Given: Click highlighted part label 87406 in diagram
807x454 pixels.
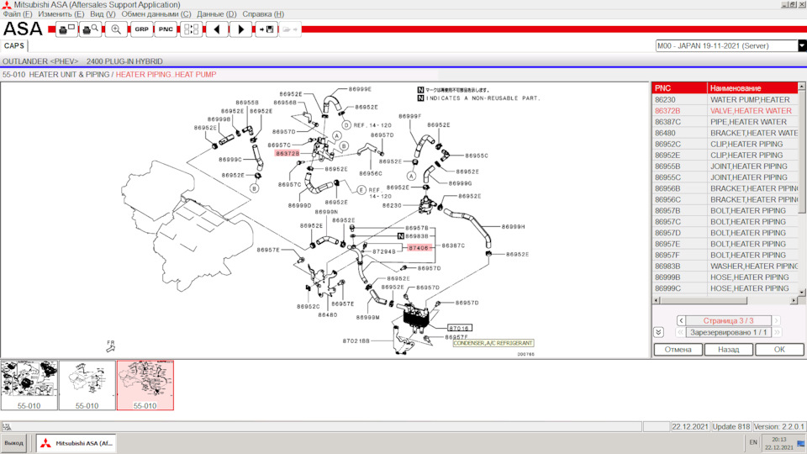Looking at the screenshot, I should click(419, 247).
